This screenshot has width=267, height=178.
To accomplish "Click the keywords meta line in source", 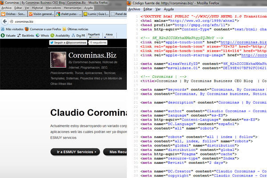I will [204, 89].
